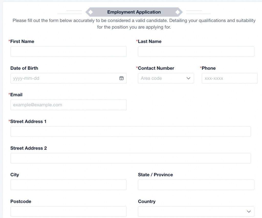Screen dimensions: 262x218
Task: Click the State / Province input box
Action: click(x=196, y=185)
